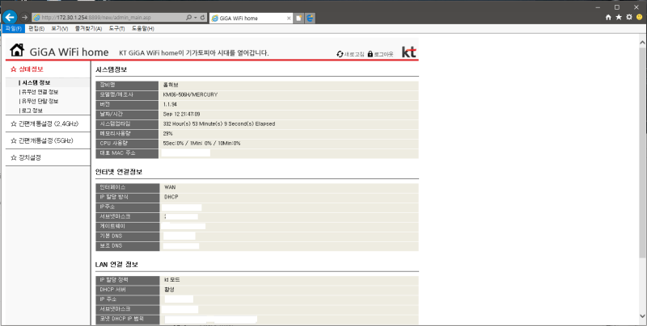Open a new tab button
647x326 pixels.
pyautogui.click(x=298, y=18)
